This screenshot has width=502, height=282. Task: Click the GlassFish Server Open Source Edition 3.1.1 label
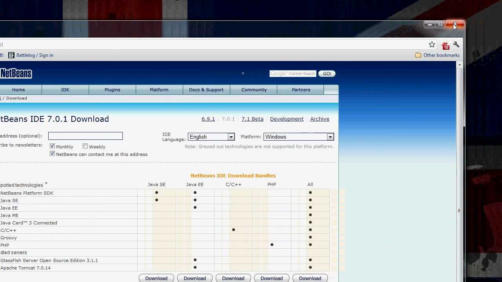point(49,260)
